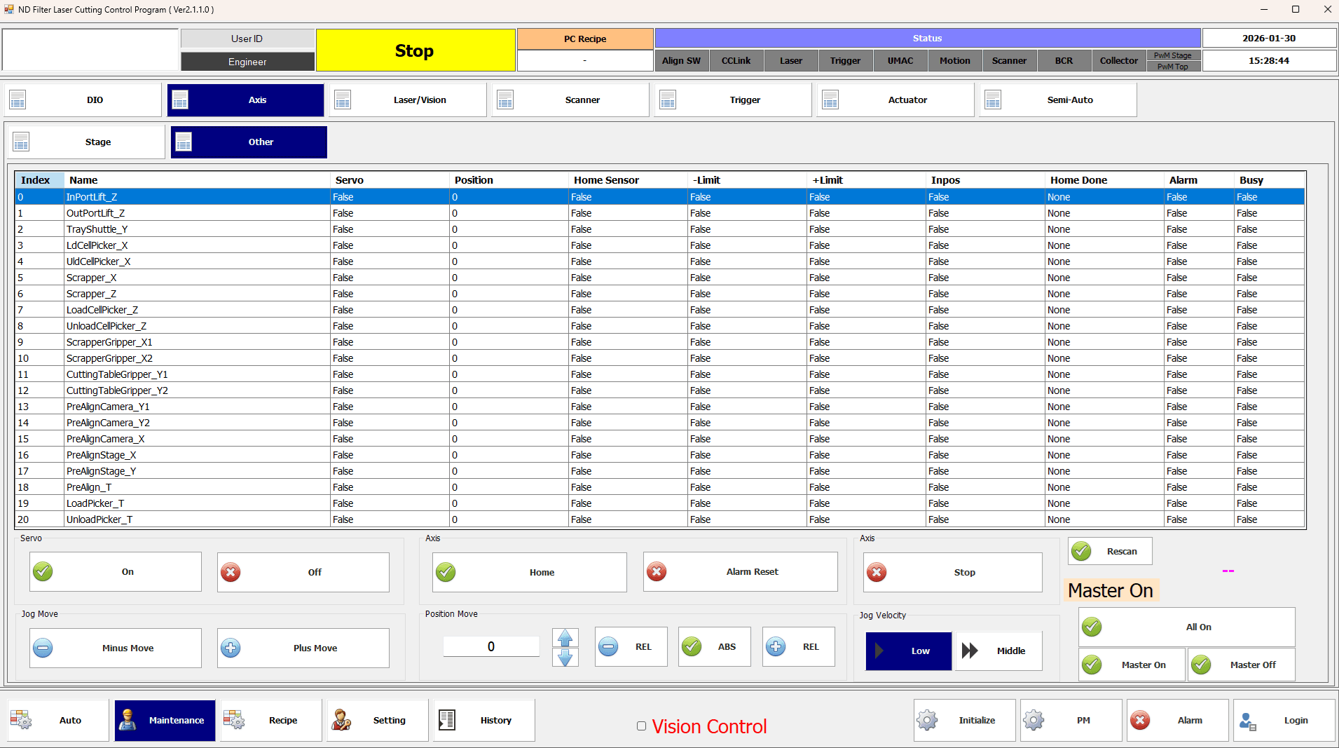This screenshot has width=1339, height=748.
Task: Click the blue plus icon for Plus Move
Action: click(x=231, y=648)
